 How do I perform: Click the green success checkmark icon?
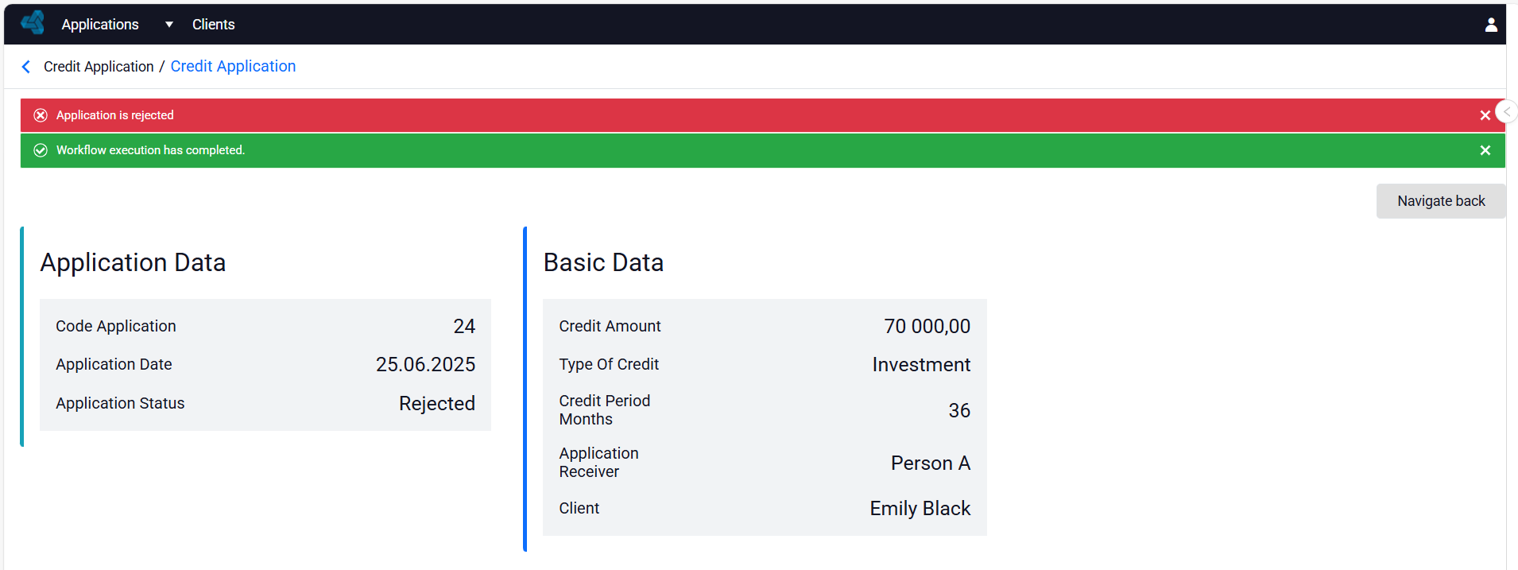point(41,150)
